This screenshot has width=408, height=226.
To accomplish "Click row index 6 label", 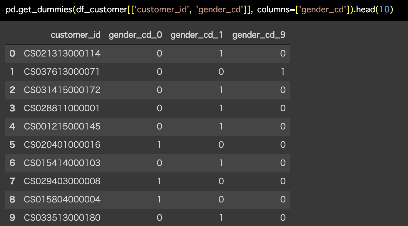I will click(12, 163).
